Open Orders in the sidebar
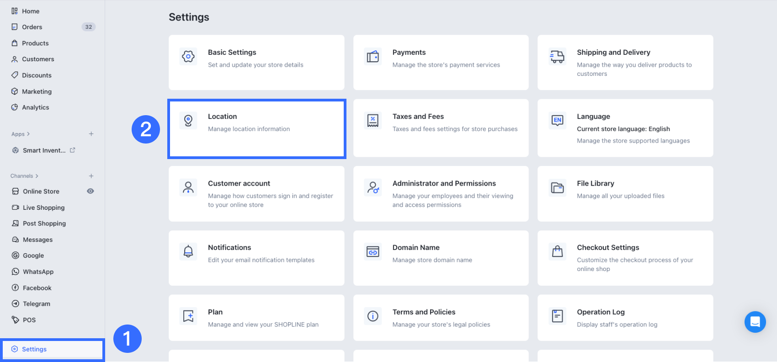The image size is (777, 362). tap(32, 27)
